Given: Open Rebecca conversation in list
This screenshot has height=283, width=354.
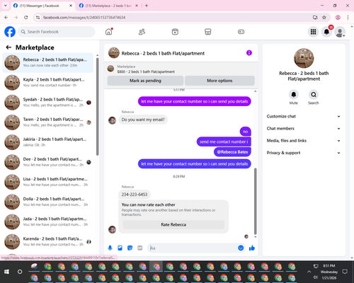Looking at the screenshot, I should [48, 62].
